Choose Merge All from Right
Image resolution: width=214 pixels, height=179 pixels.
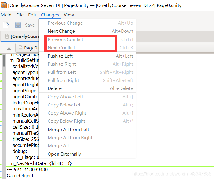(87, 138)
